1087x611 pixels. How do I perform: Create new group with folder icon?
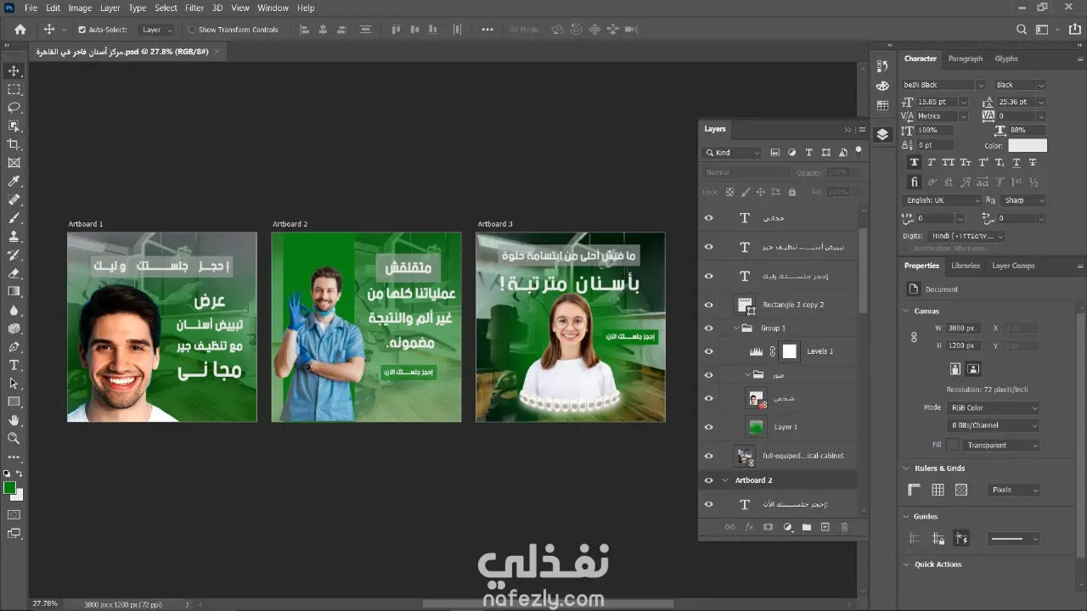pyautogui.click(x=806, y=527)
